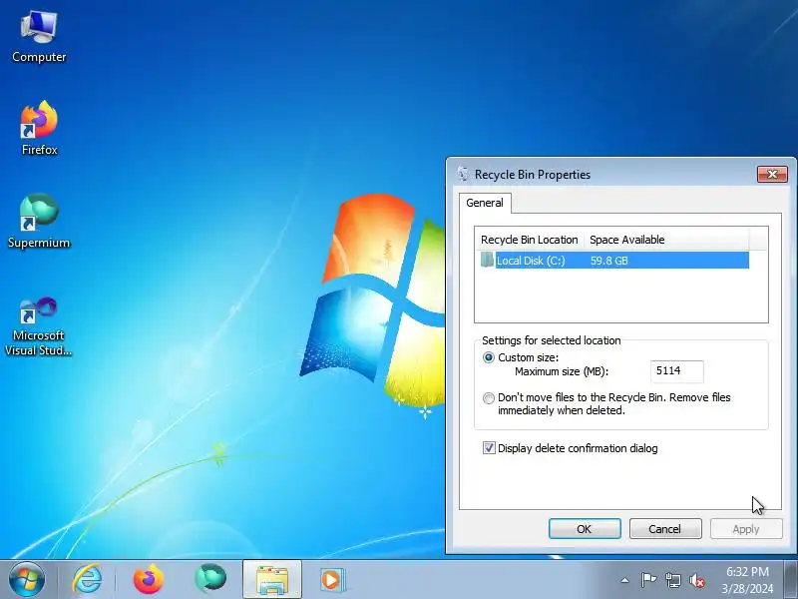Viewport: 798px width, 599px height.
Task: Click the 59.8 GB space value
Action: point(608,261)
